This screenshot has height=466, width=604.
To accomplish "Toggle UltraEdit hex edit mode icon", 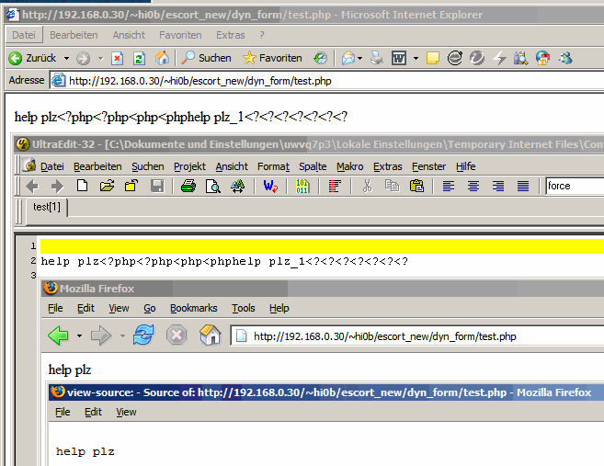I will [x=302, y=186].
